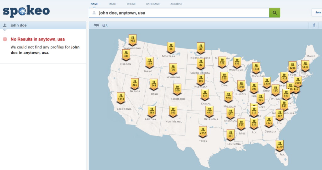322x170 pixels.
Task: Click the john doe search input field
Action: pos(179,13)
